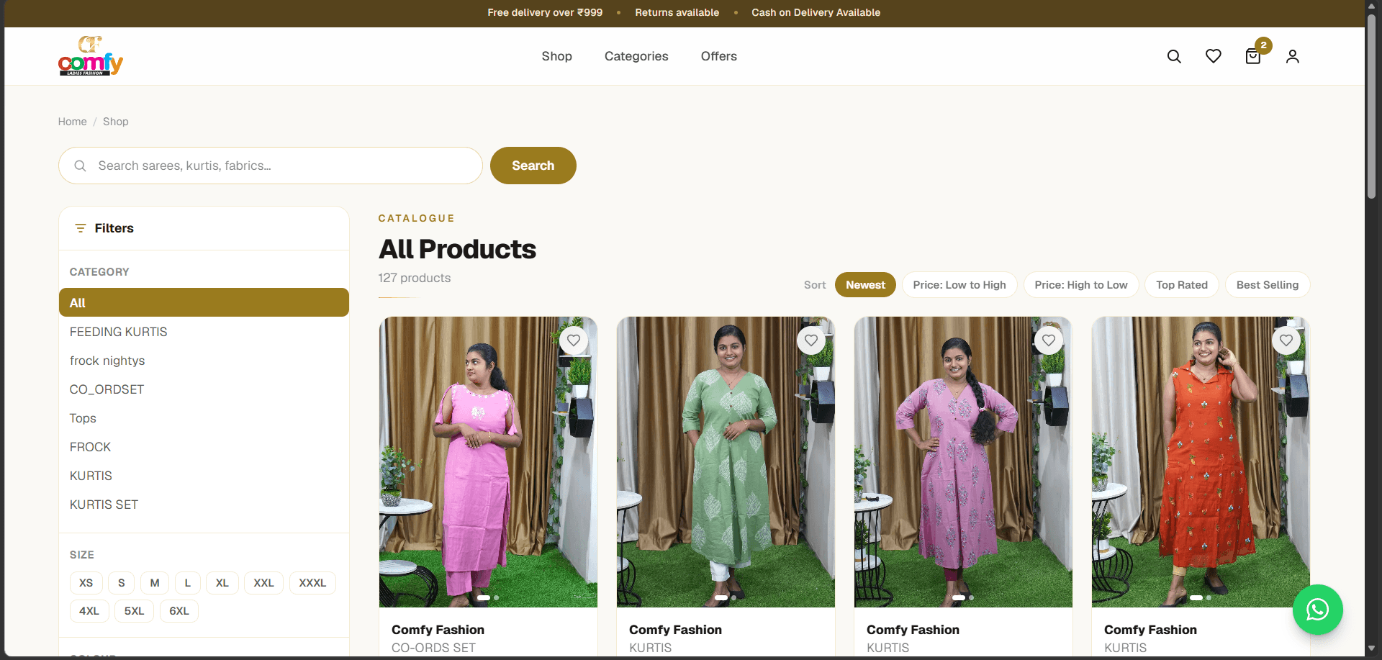Open the Offers menu item

click(x=719, y=56)
